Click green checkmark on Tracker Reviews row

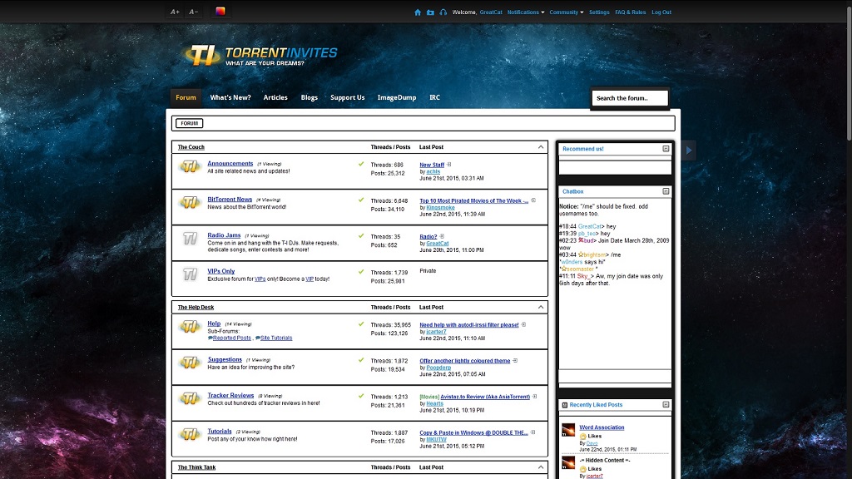point(361,395)
